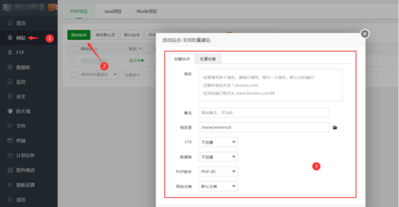Open the 终端 terminal icon
The width and height of the screenshot is (399, 207).
click(10, 141)
